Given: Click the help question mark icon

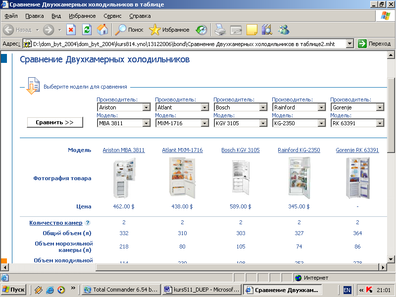Looking at the screenshot, I should [88, 223].
